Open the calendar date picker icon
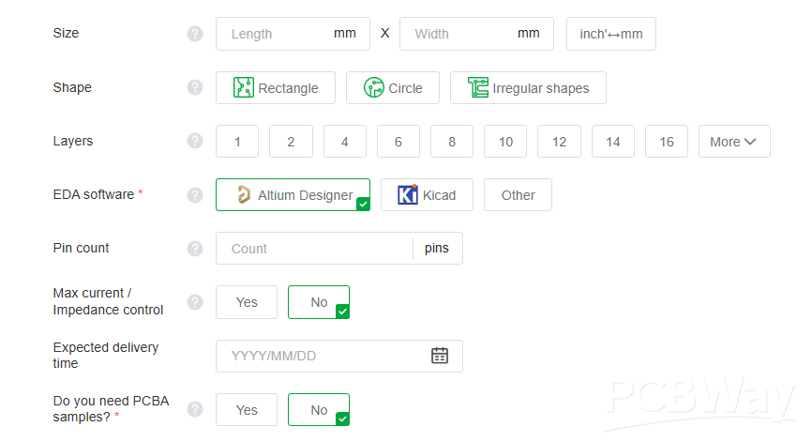Image resolution: width=812 pixels, height=442 pixels. pos(440,356)
